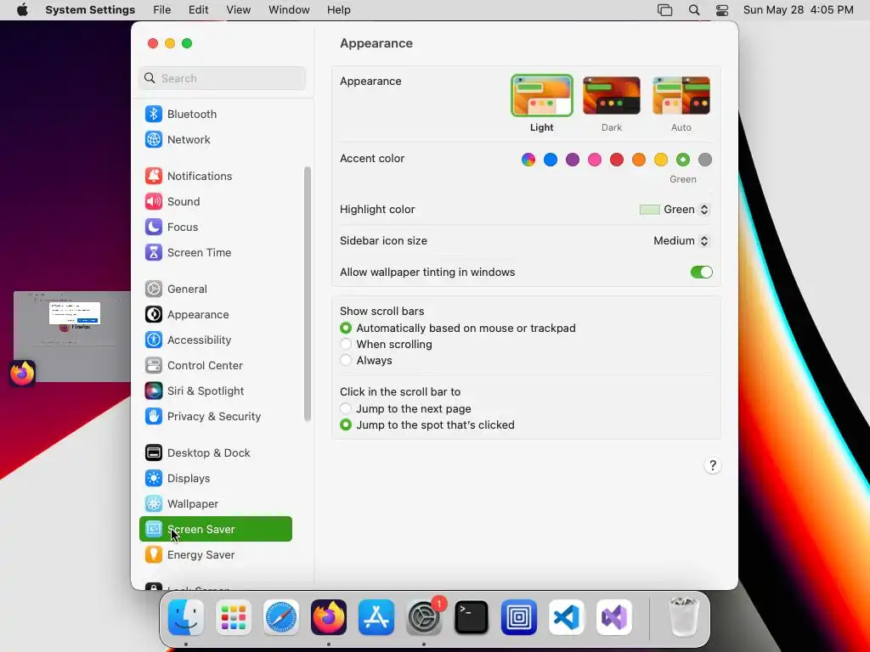The width and height of the screenshot is (870, 652).
Task: Open Sound settings
Action: pyautogui.click(x=215, y=201)
